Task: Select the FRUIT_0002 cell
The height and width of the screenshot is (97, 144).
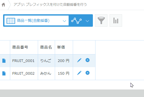Action: coord(24,73)
